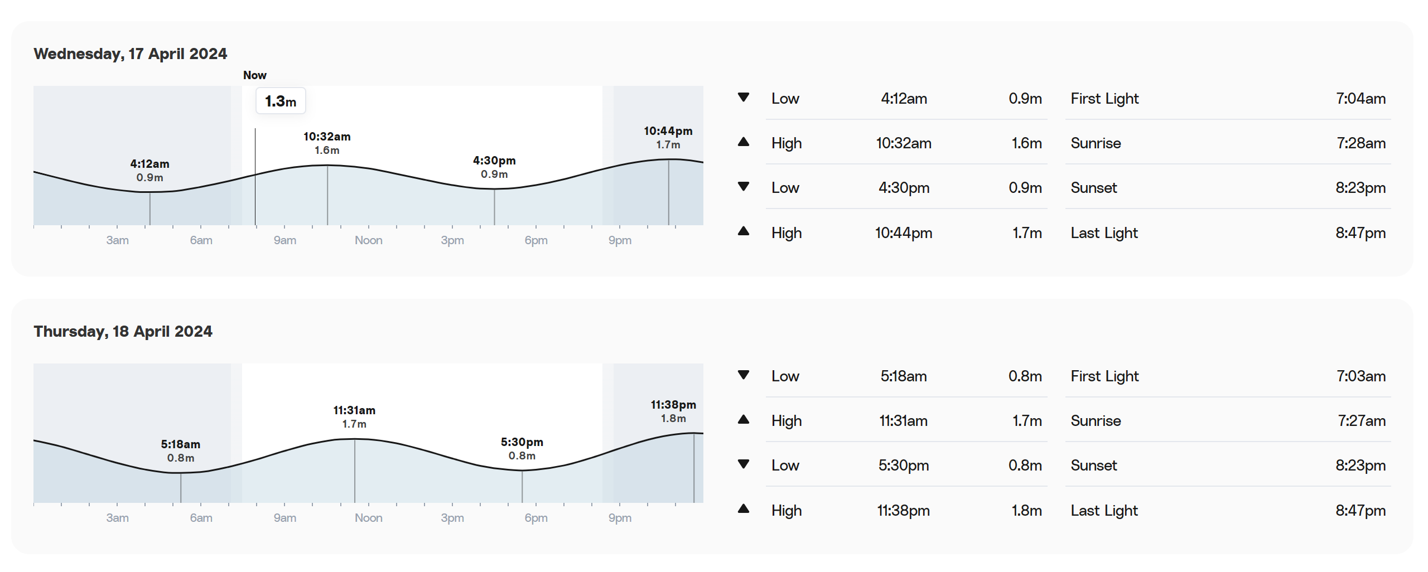This screenshot has height=572, width=1428.
Task: Click the down arrow beside Wednesday 4:30pm Low
Action: click(743, 187)
